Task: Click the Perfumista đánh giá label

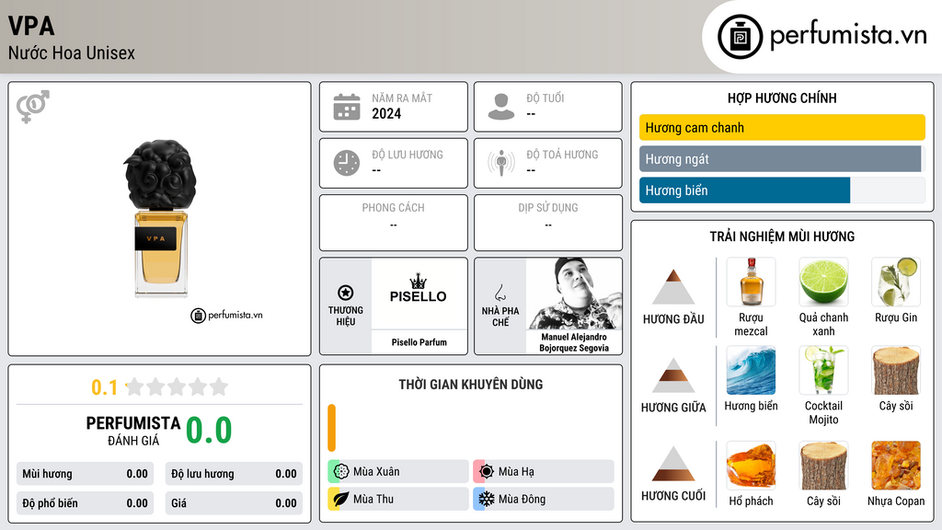Action: (x=132, y=431)
